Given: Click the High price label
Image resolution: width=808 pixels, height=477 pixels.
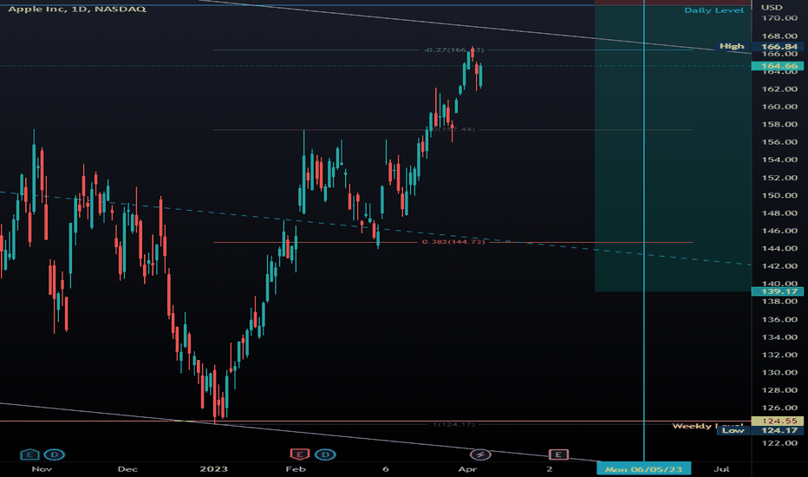Looking at the screenshot, I should pos(732,47).
